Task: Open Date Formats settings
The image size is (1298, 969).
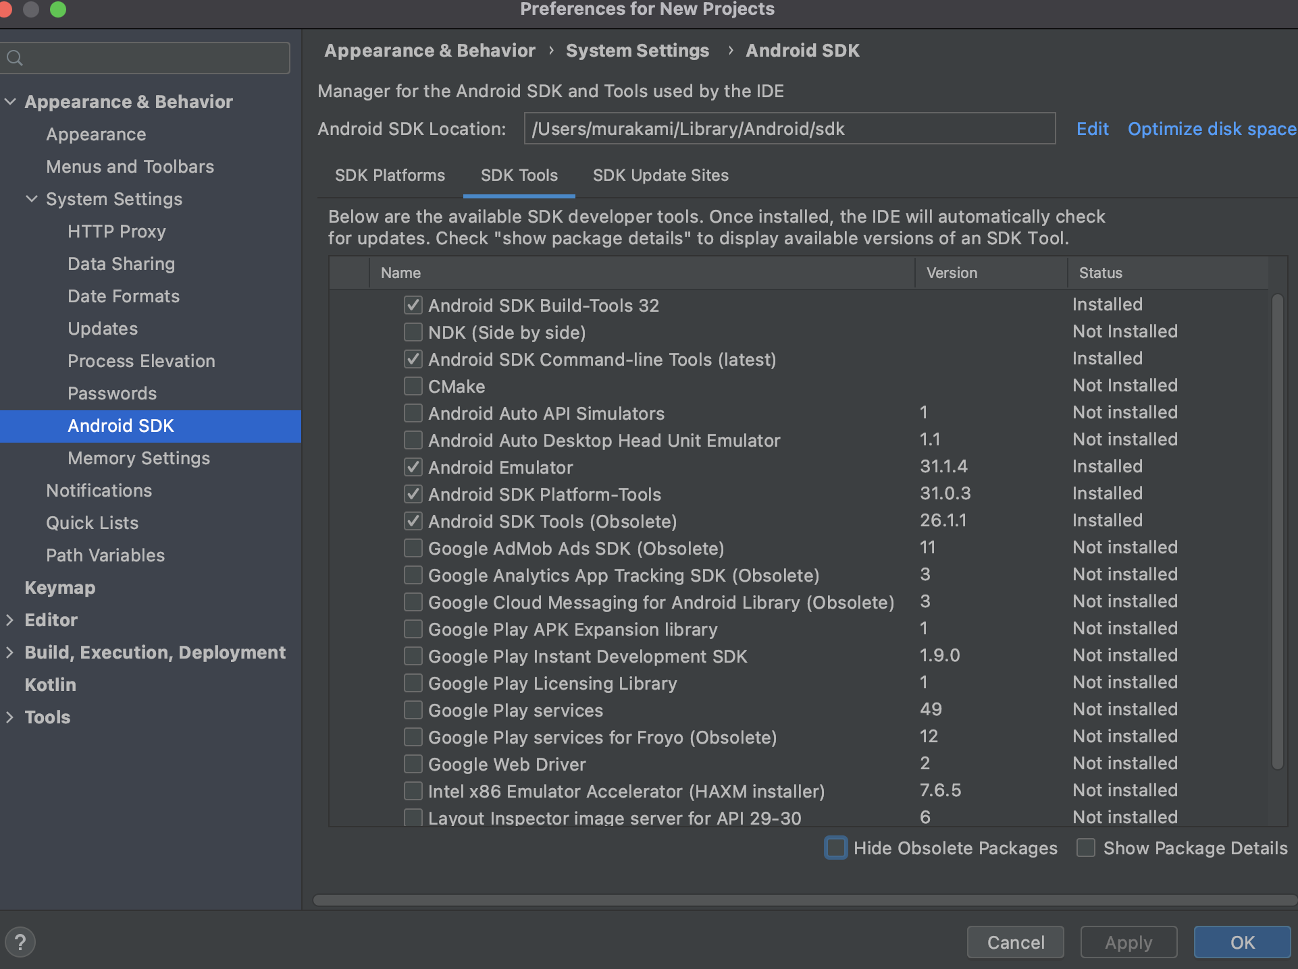Action: coord(124,296)
